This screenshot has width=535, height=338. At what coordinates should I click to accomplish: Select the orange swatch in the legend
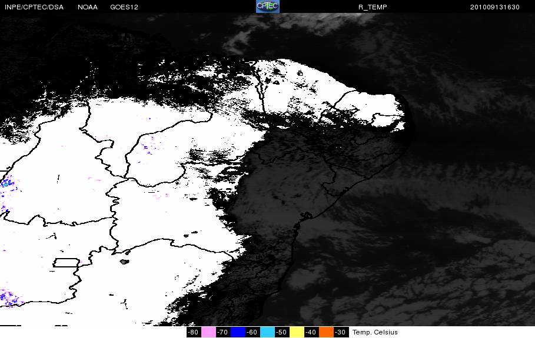(326, 332)
